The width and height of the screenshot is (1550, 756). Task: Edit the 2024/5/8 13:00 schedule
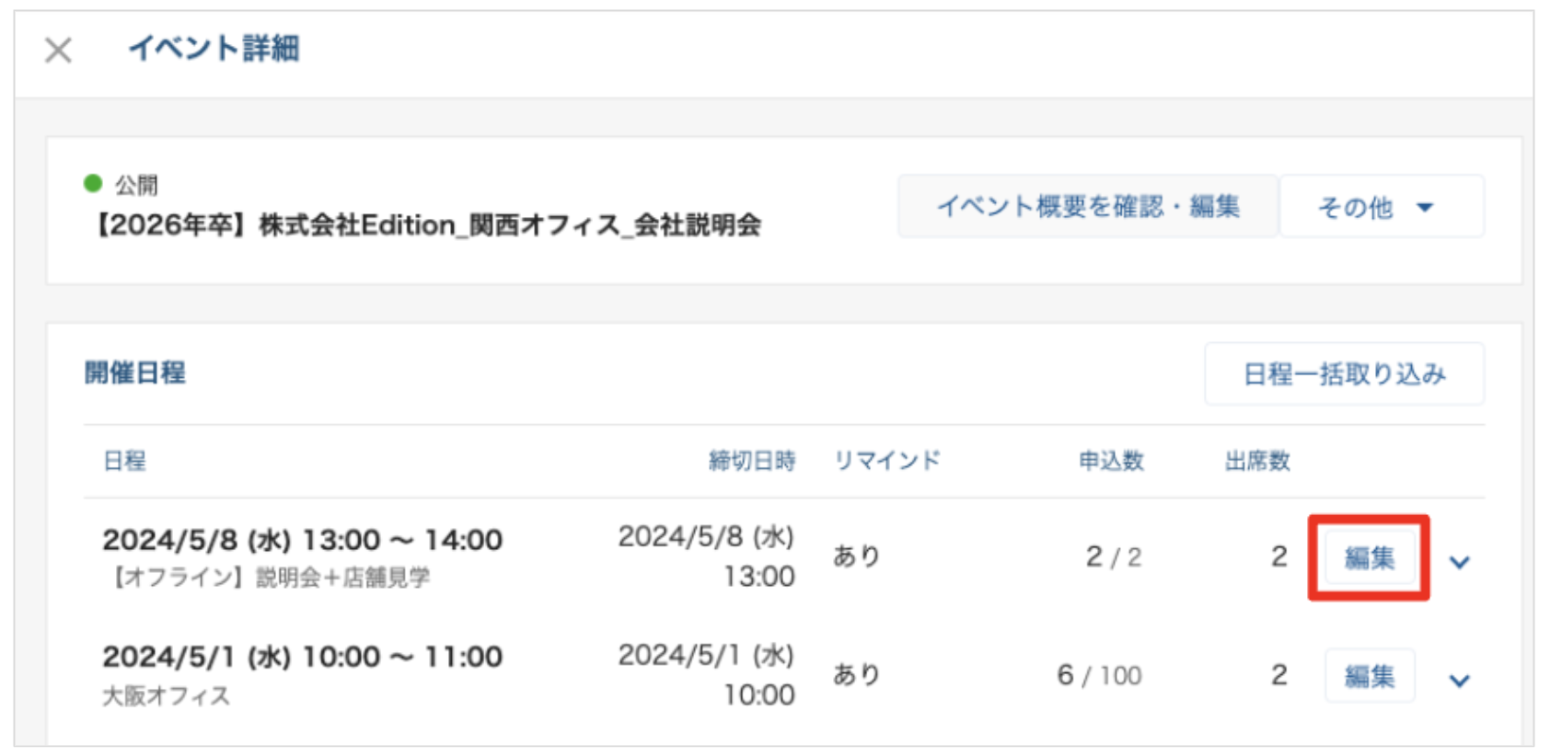(x=1369, y=557)
